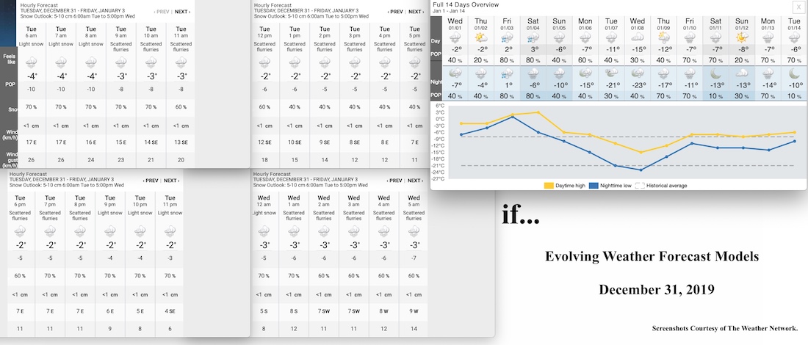Click NEXT in the 6 am–11 am hourly panel
Viewport: 808px width, 345px height.
pos(182,12)
